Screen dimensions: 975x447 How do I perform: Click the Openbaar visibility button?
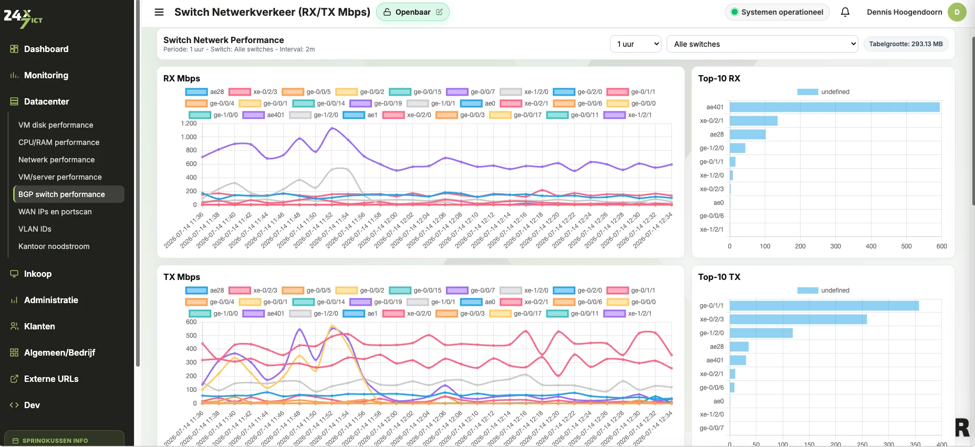pos(413,12)
